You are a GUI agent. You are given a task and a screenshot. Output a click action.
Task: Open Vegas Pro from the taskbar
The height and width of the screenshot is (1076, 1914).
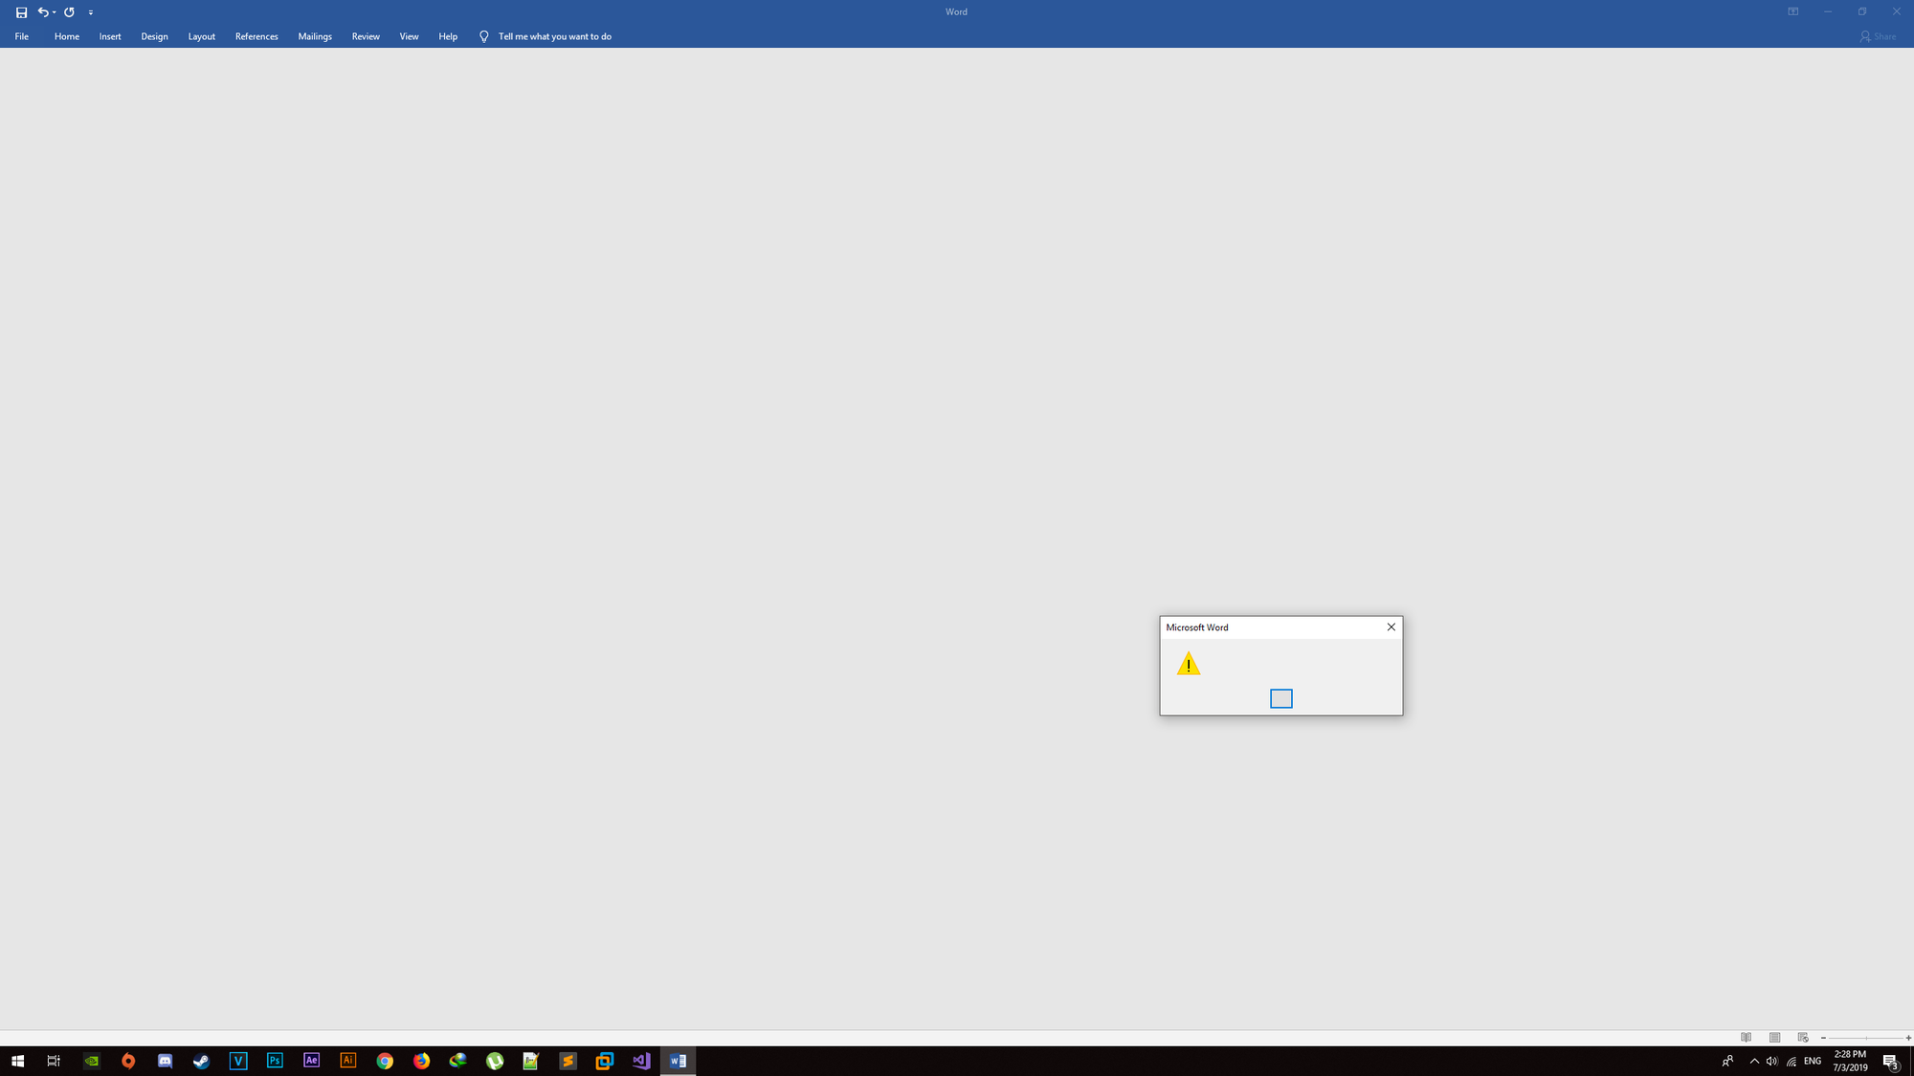point(238,1061)
